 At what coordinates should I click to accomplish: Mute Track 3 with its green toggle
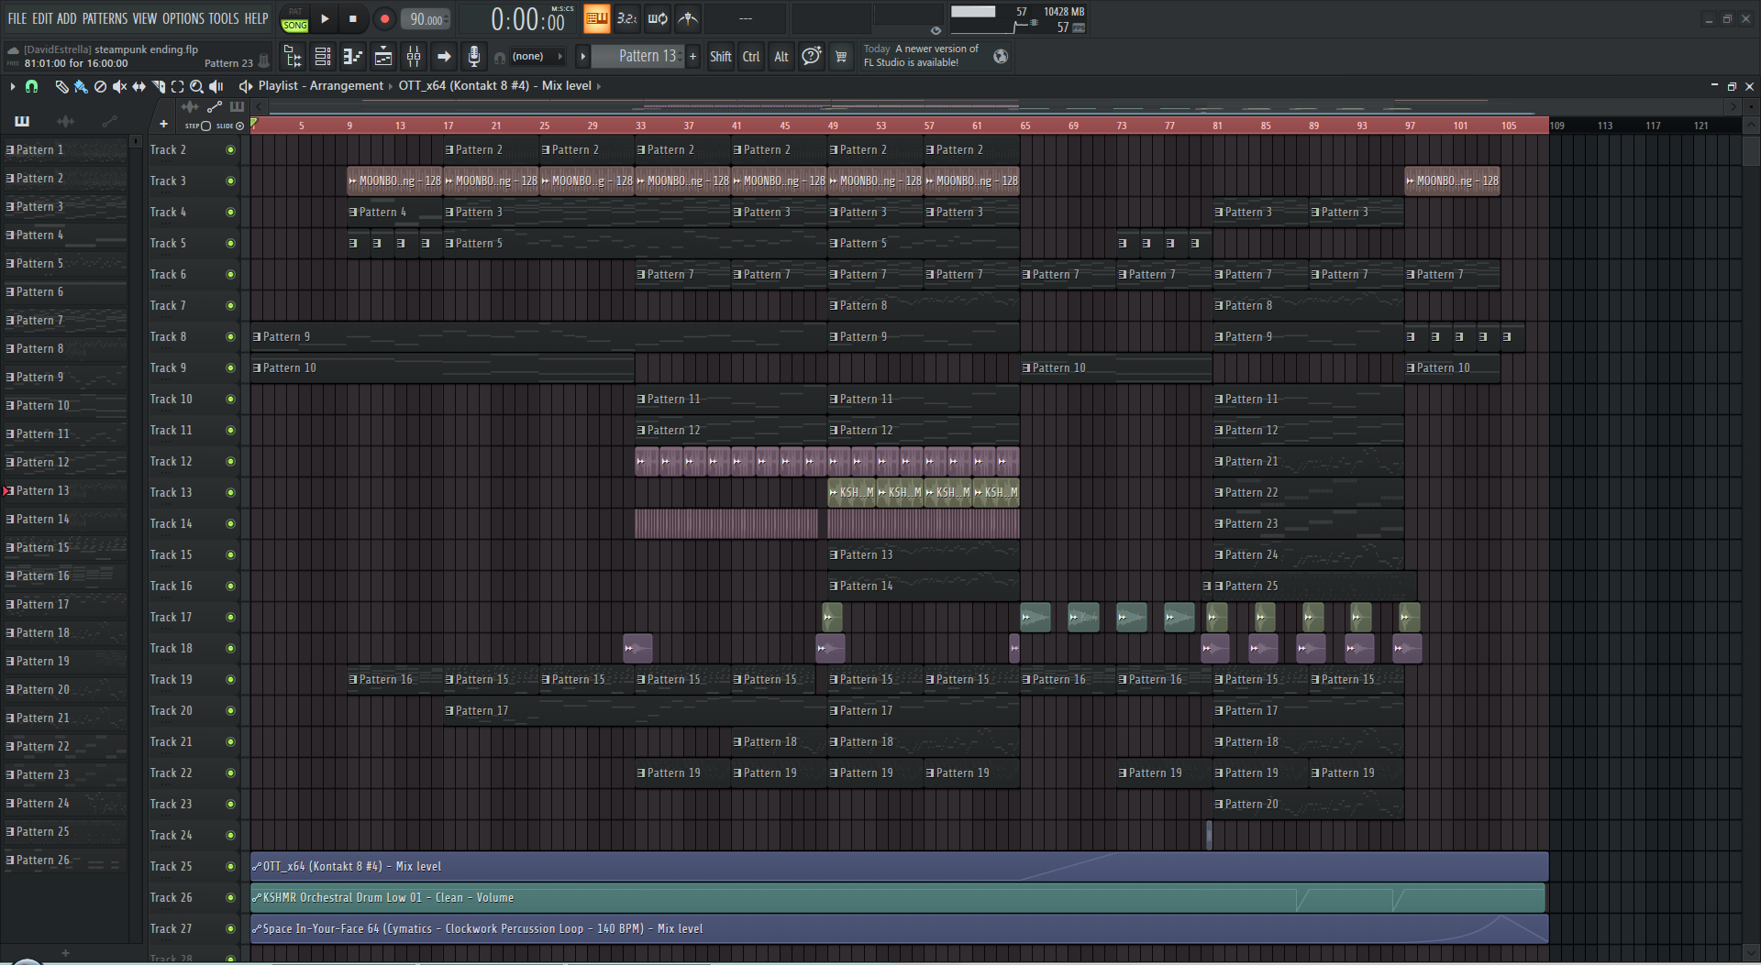point(230,181)
